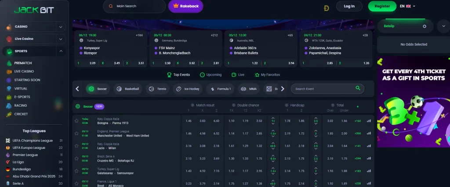Open the EN language dropdown
The image size is (450, 187).
coord(407,6)
